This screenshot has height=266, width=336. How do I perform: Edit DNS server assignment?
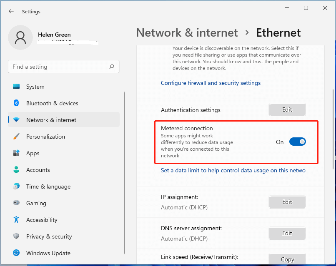click(x=287, y=233)
